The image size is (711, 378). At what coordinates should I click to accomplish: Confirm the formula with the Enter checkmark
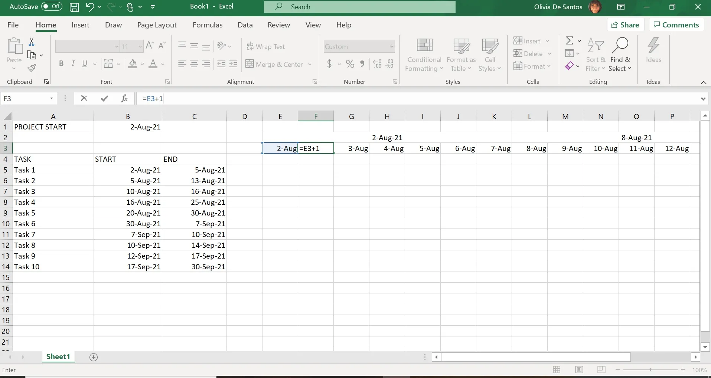tap(104, 98)
